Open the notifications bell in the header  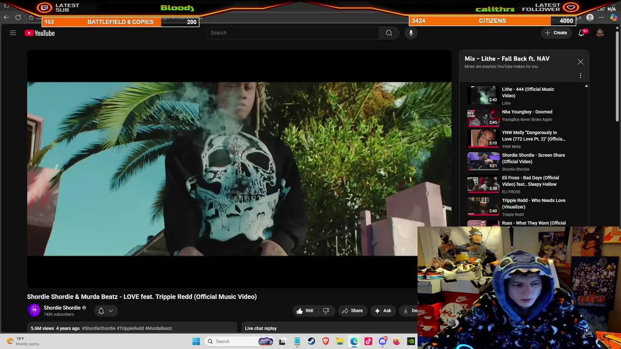[581, 33]
